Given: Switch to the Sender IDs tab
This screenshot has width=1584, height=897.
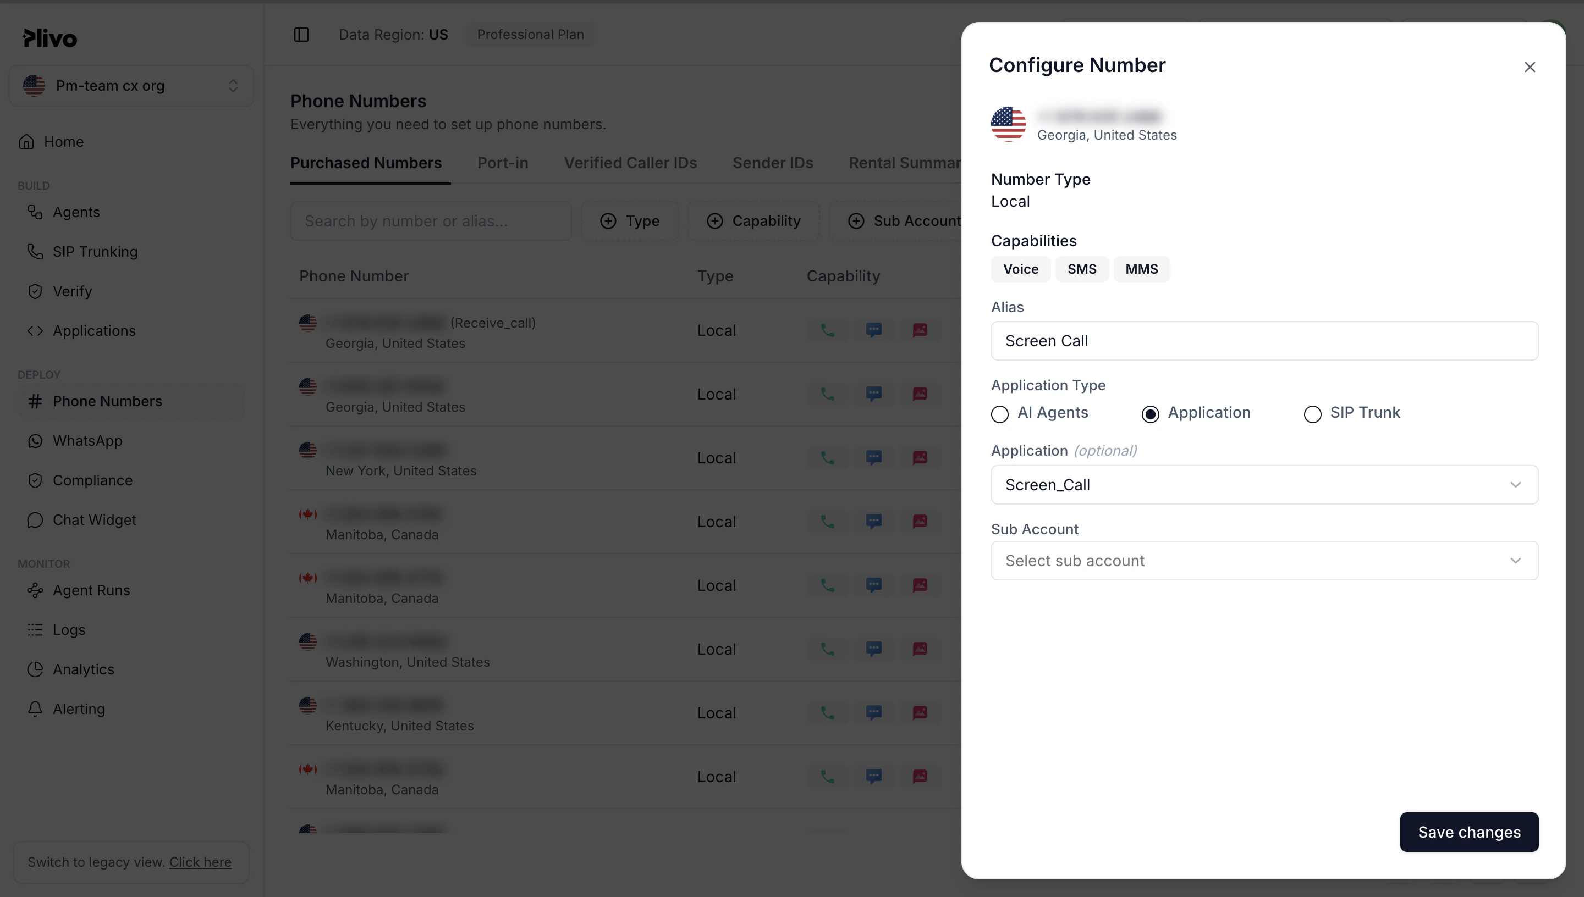Looking at the screenshot, I should [773, 163].
